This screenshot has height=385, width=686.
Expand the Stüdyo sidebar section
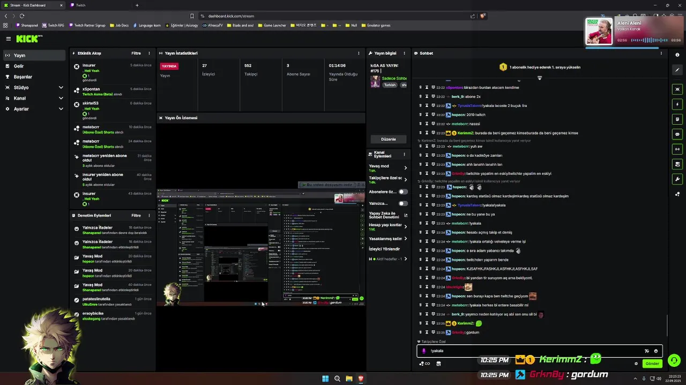coord(34,87)
